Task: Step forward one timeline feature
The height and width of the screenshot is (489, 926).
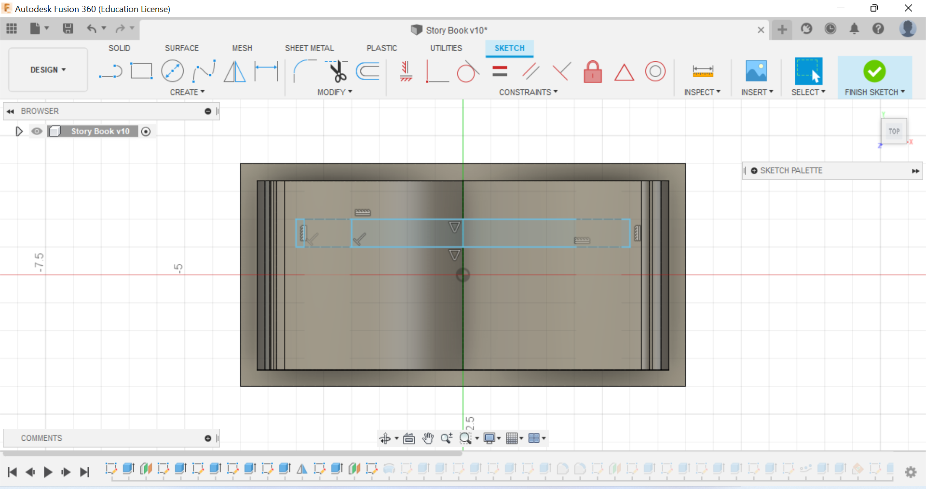Action: 66,472
